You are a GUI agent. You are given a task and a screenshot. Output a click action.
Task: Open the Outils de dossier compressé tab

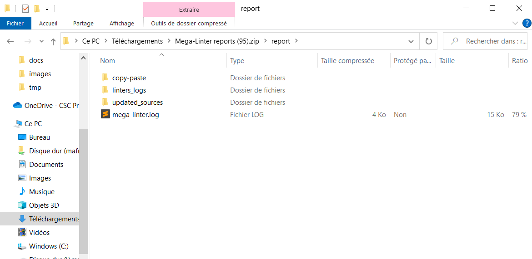(x=189, y=23)
